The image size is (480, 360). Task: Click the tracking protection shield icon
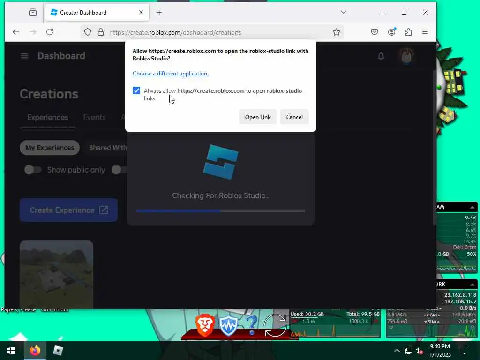pos(88,32)
